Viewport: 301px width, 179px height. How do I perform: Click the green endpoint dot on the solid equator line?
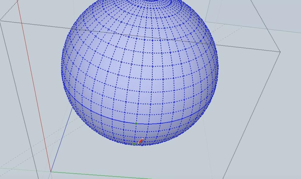[136, 123]
